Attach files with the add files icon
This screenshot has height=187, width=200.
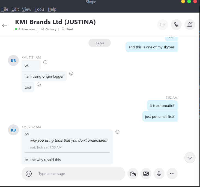coord(133,174)
